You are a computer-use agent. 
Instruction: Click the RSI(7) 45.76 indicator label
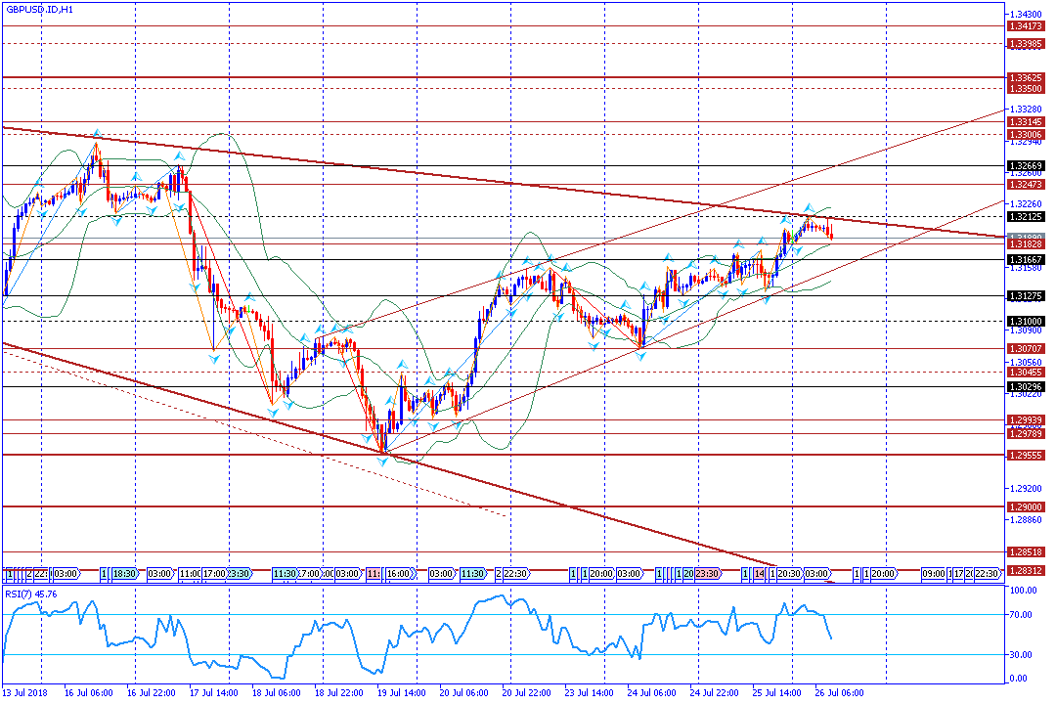coord(31,594)
